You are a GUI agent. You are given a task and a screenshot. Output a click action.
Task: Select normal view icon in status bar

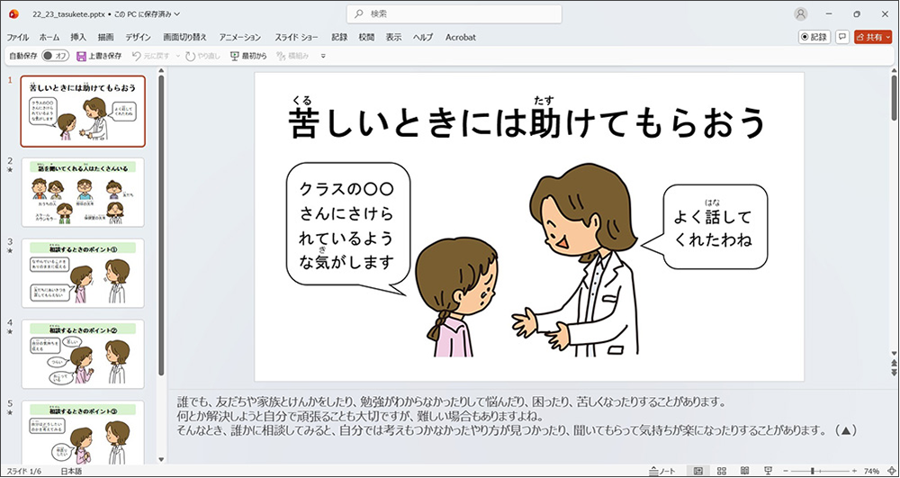tap(698, 471)
